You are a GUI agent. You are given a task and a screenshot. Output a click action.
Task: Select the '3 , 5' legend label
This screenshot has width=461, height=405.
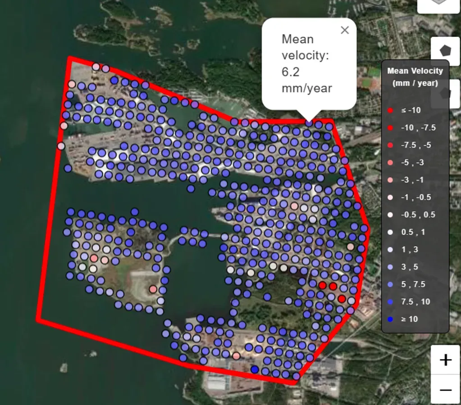tap(410, 267)
